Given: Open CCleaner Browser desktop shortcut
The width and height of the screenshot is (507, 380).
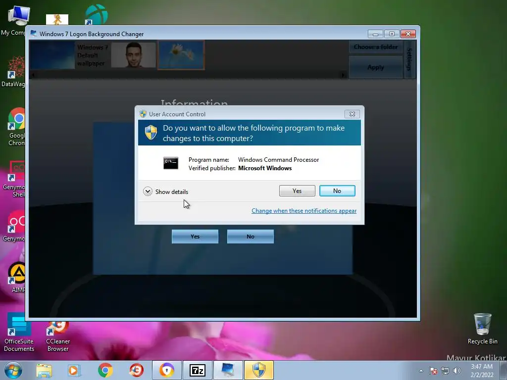Looking at the screenshot, I should [58, 336].
